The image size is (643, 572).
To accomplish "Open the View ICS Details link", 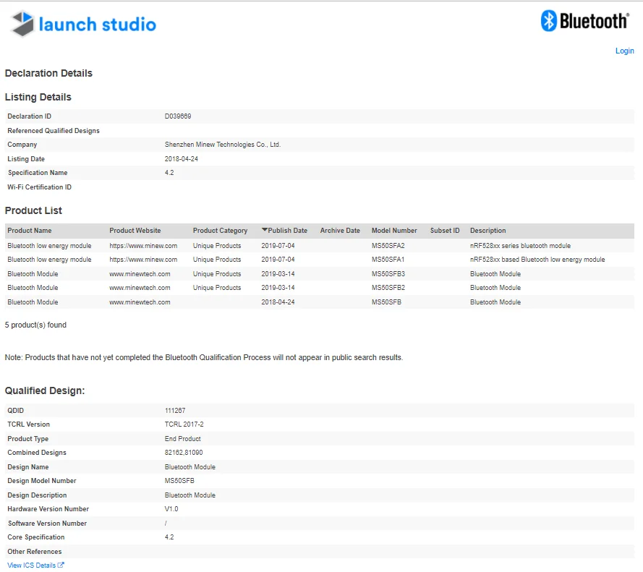I will click(x=32, y=565).
